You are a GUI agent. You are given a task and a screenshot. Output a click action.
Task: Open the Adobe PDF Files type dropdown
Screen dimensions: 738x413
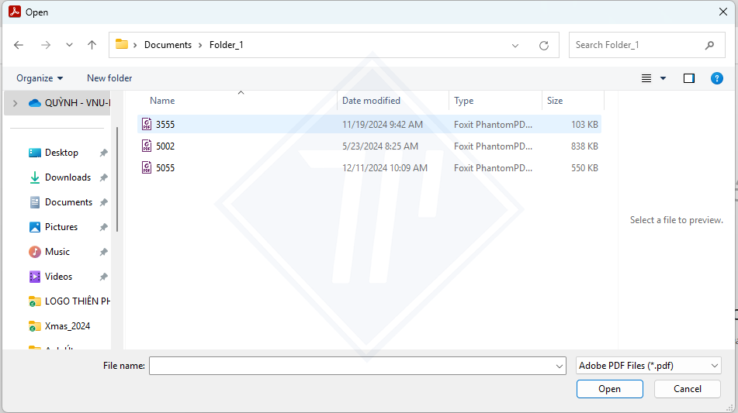coord(648,366)
